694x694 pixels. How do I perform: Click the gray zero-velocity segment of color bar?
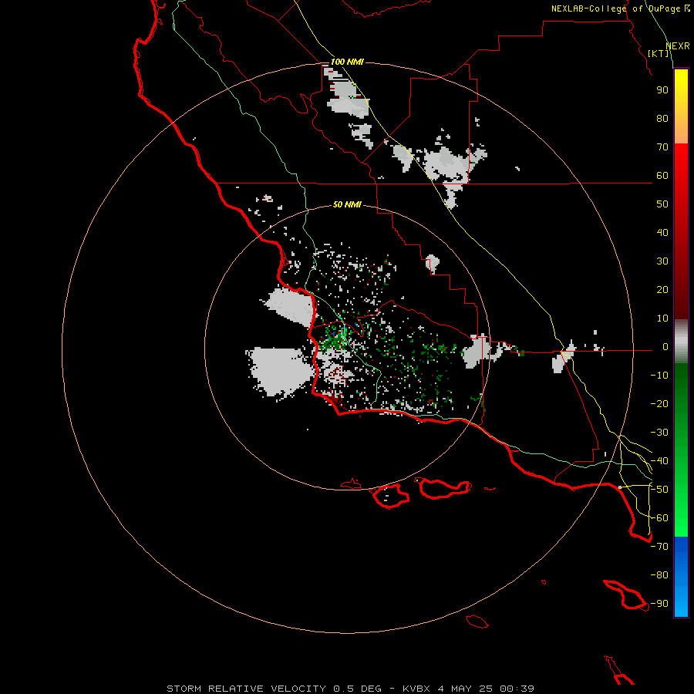[x=681, y=342]
